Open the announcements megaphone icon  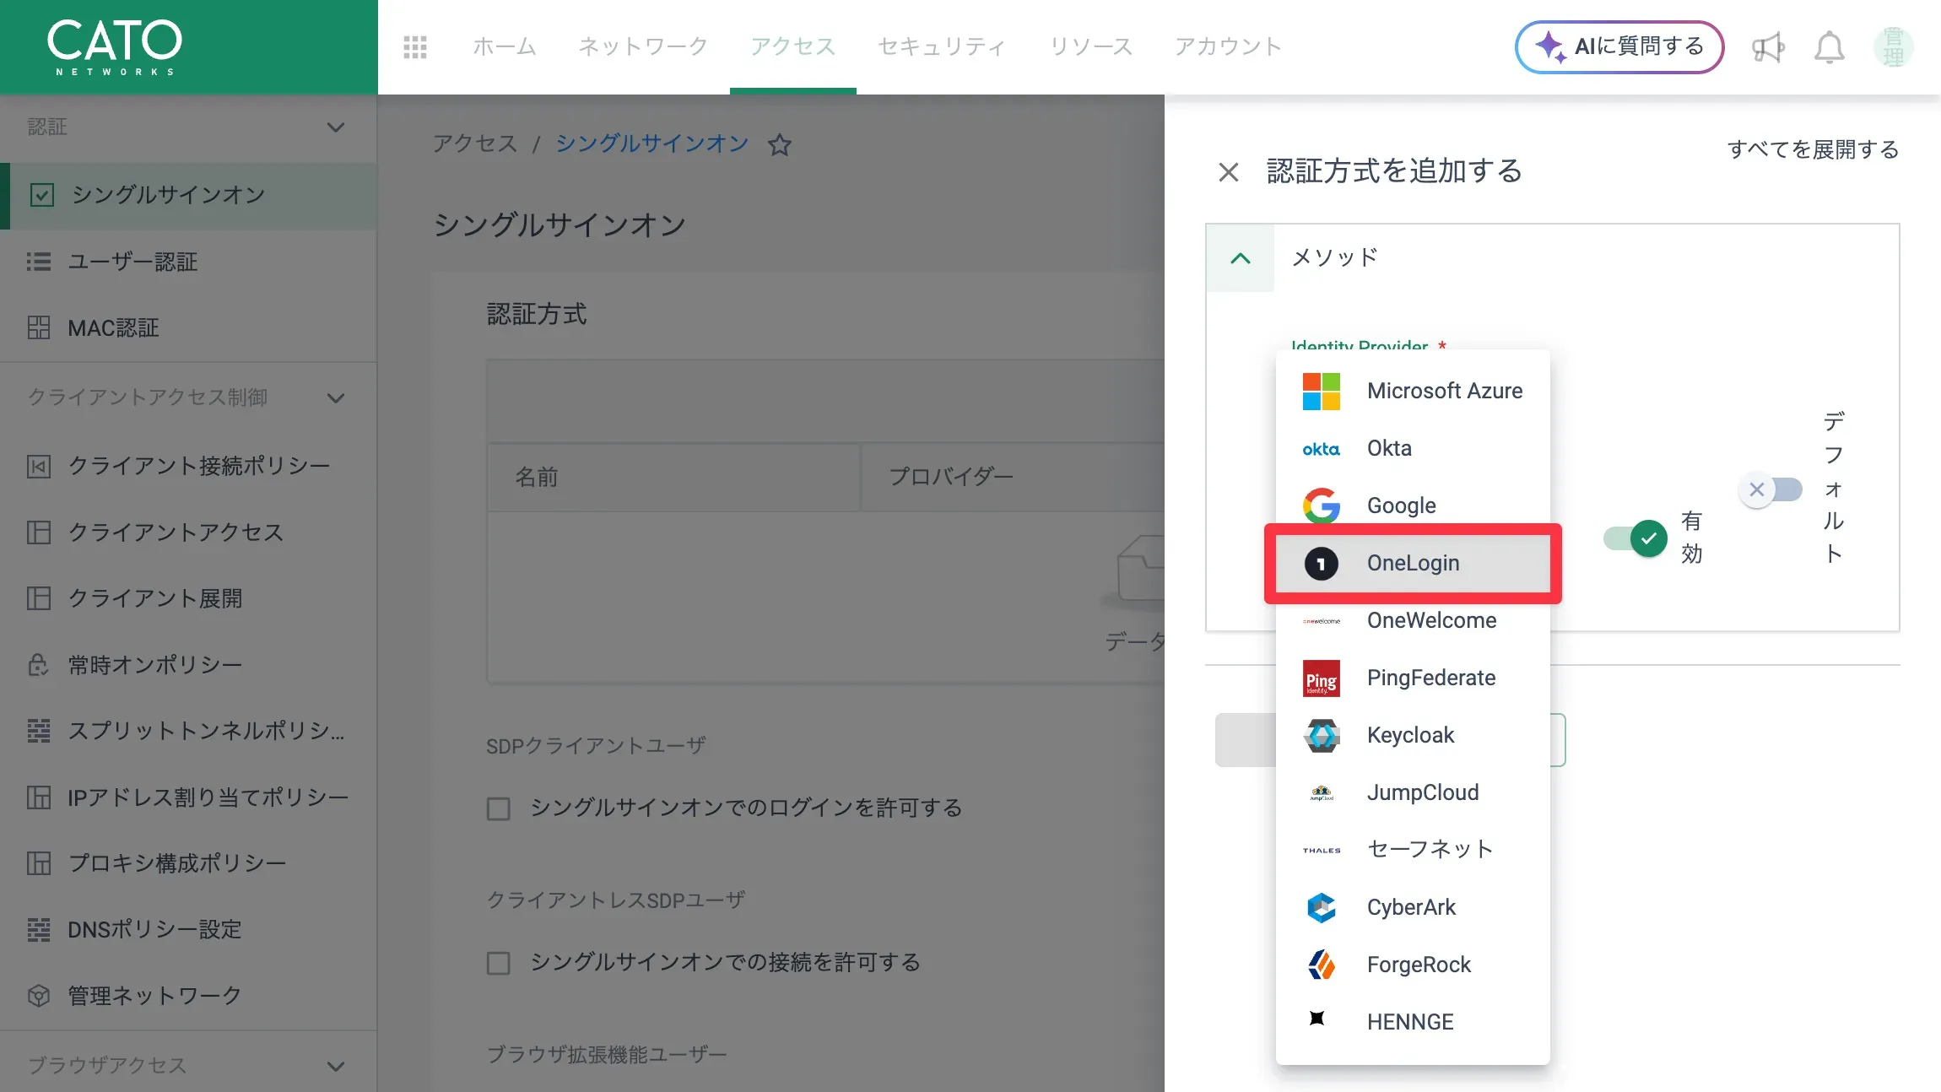1767,47
